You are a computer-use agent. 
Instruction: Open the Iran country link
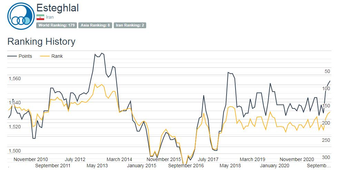[50, 17]
